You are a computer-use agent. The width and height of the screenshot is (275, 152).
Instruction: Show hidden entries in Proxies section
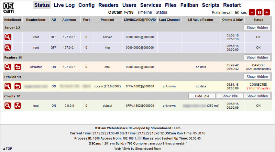pyautogui.click(x=257, y=77)
